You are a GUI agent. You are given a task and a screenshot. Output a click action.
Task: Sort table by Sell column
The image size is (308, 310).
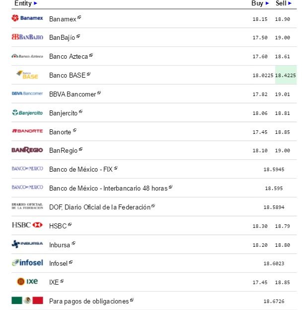[290, 3]
